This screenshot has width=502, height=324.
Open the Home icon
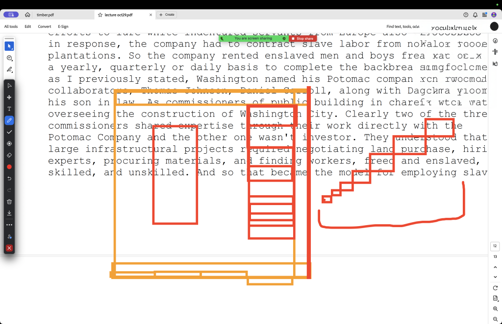[27, 15]
